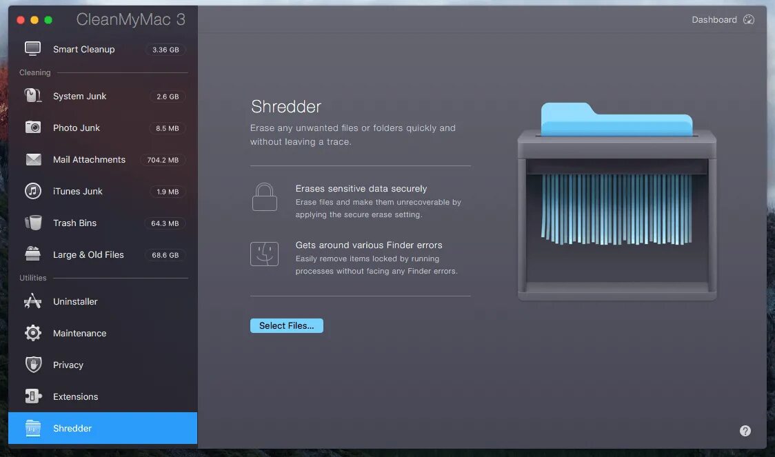The image size is (775, 457).
Task: Click the 8.5 MB Photo Junk badge
Action: pos(167,128)
